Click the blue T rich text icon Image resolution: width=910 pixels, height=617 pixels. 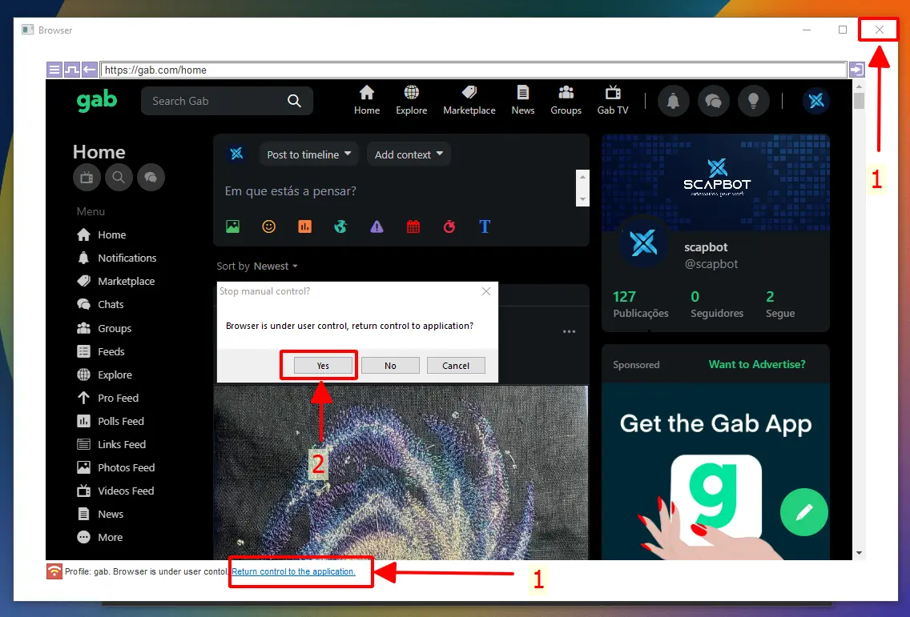485,226
